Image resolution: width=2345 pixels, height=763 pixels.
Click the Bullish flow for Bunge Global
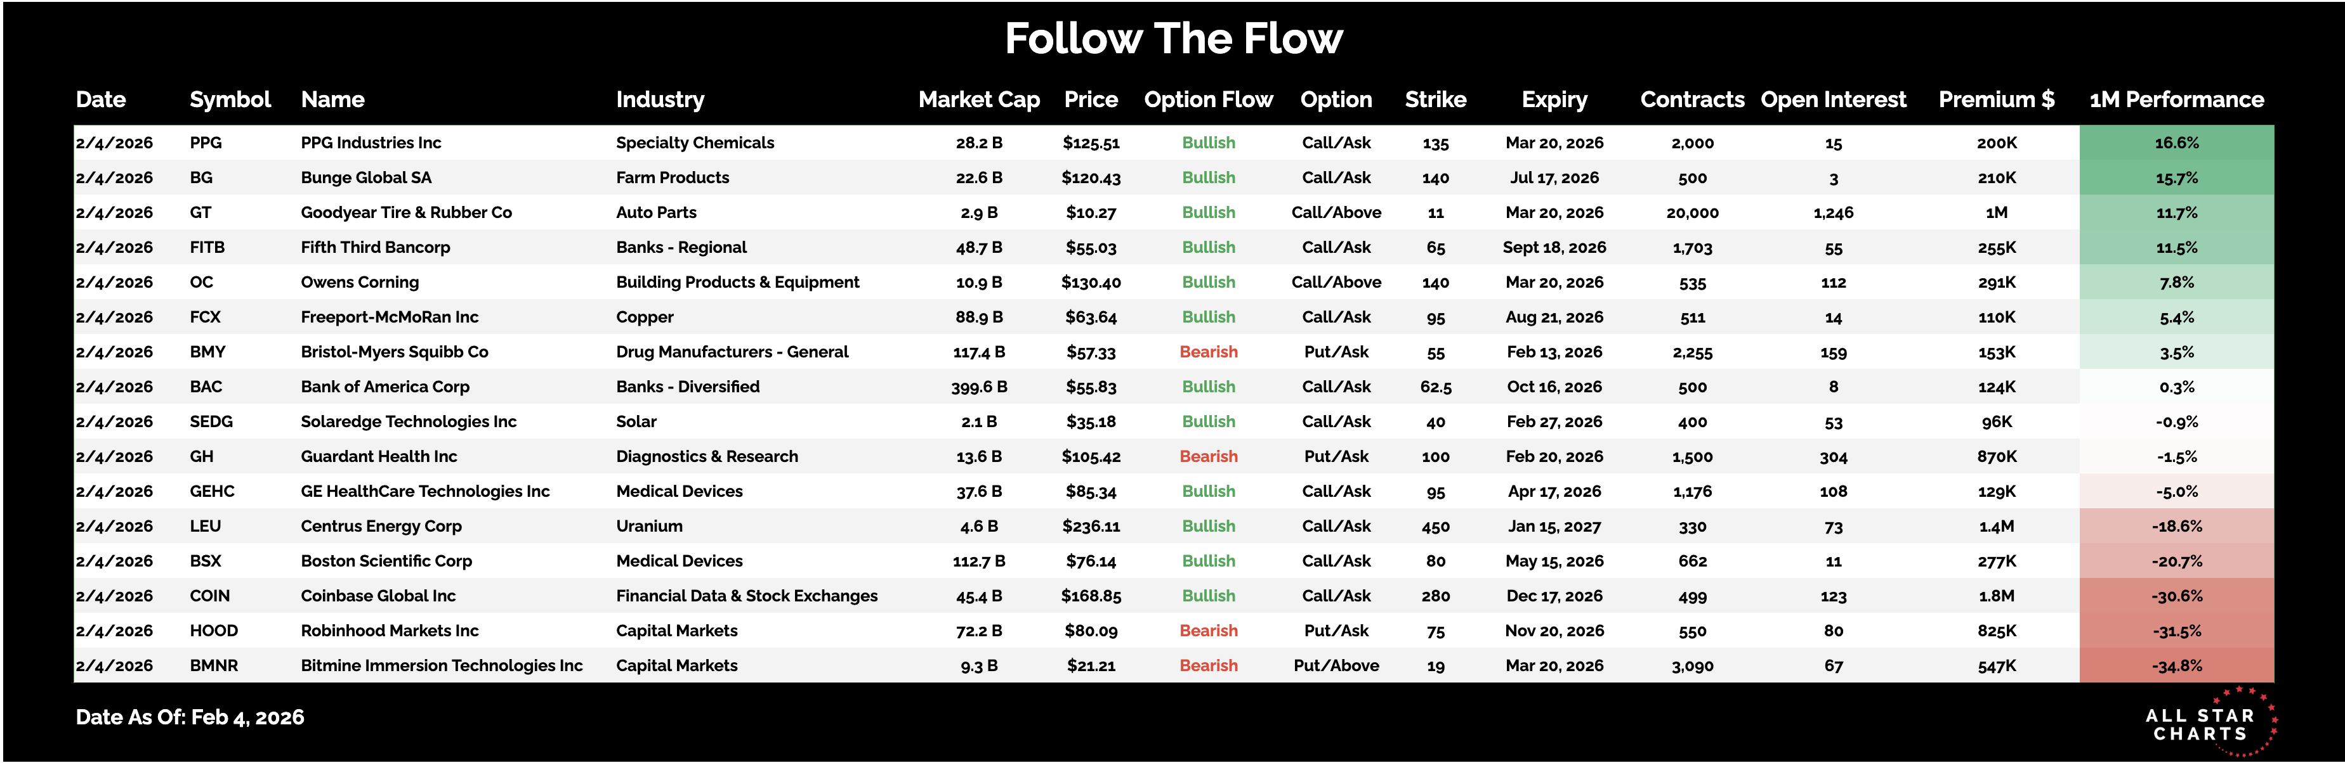tap(1208, 178)
